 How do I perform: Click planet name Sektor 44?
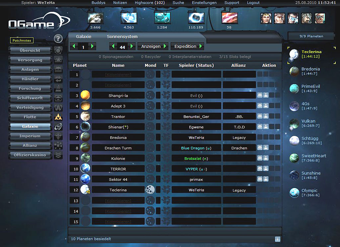click(118, 179)
